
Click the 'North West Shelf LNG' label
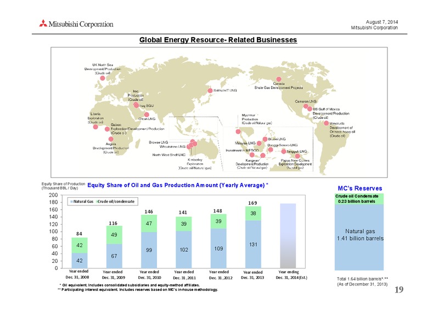pyautogui.click(x=169, y=154)
